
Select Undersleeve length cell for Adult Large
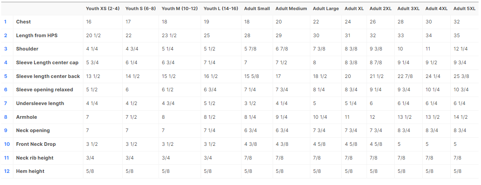pos(315,103)
